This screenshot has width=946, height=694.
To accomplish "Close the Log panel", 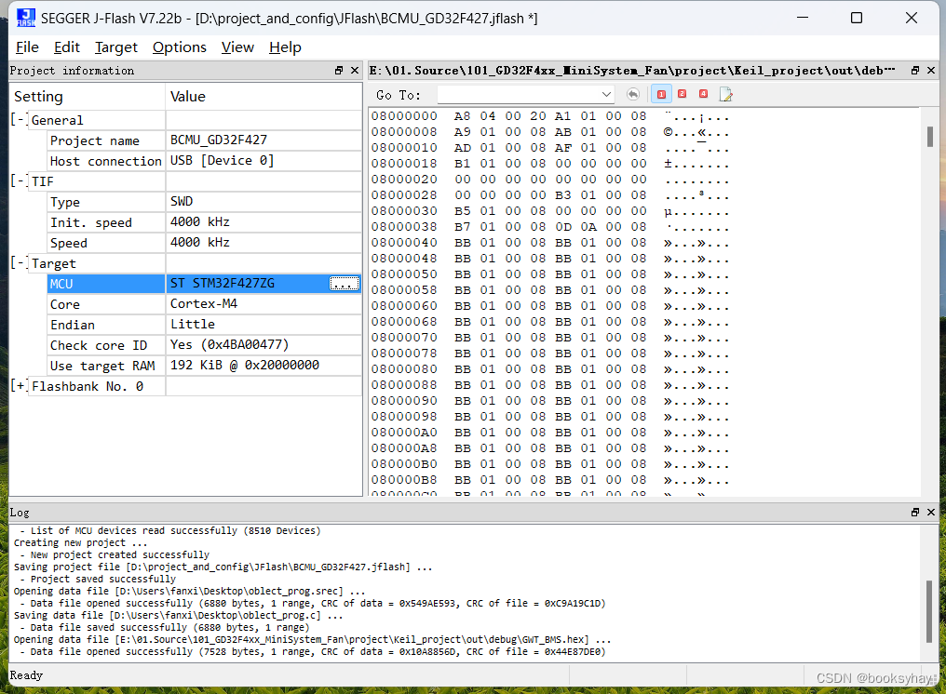I will 931,512.
